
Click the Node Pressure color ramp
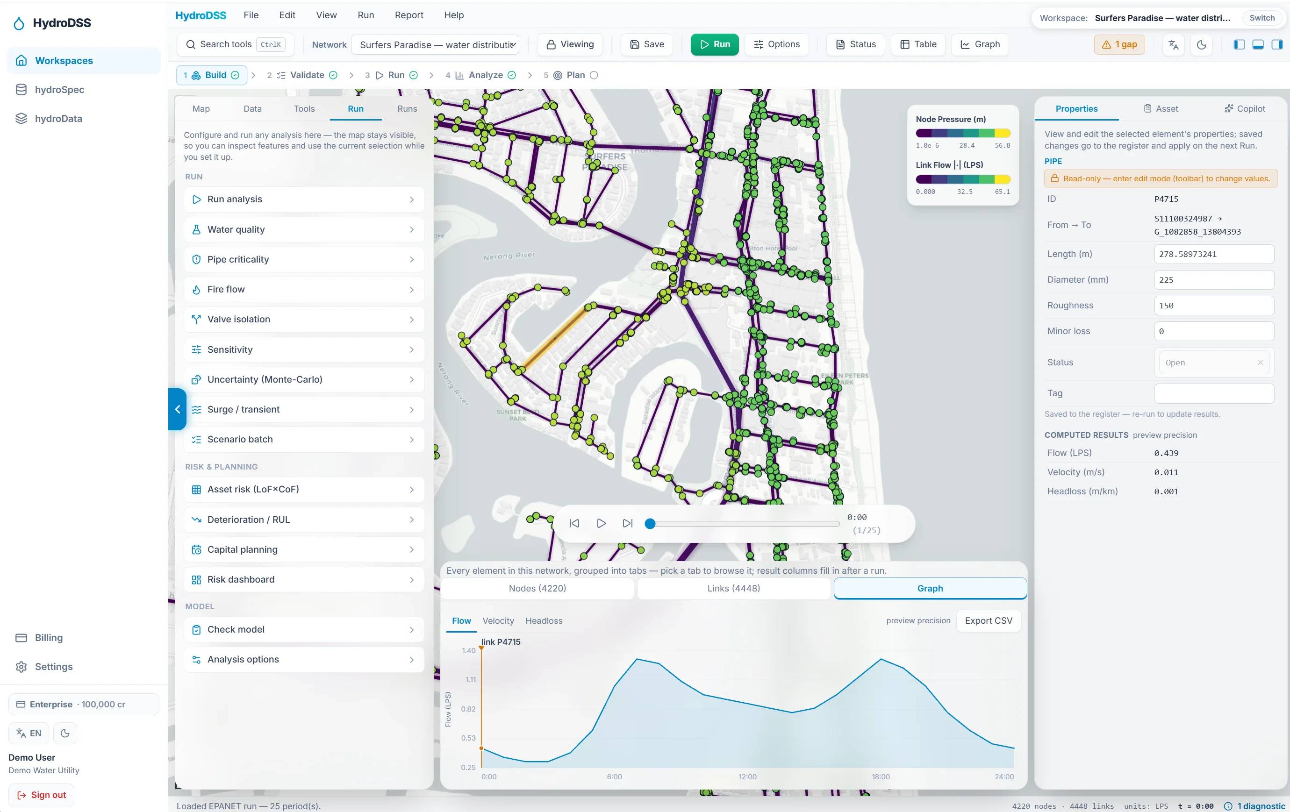click(x=963, y=133)
